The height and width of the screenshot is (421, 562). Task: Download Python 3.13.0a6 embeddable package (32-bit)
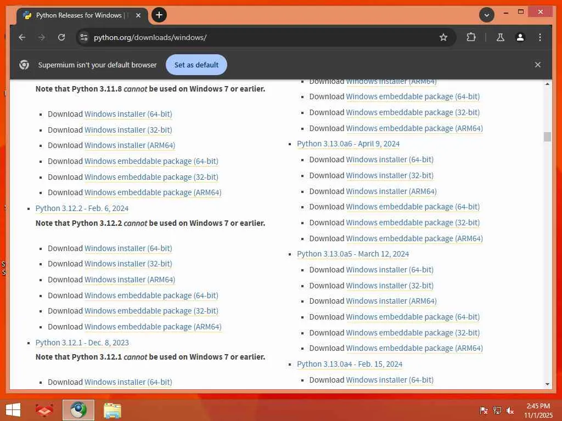pyautogui.click(x=413, y=223)
